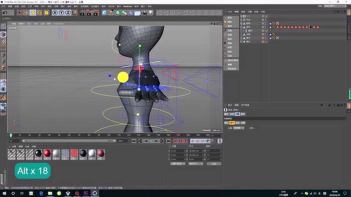Select the Rotate tool

click(39, 12)
